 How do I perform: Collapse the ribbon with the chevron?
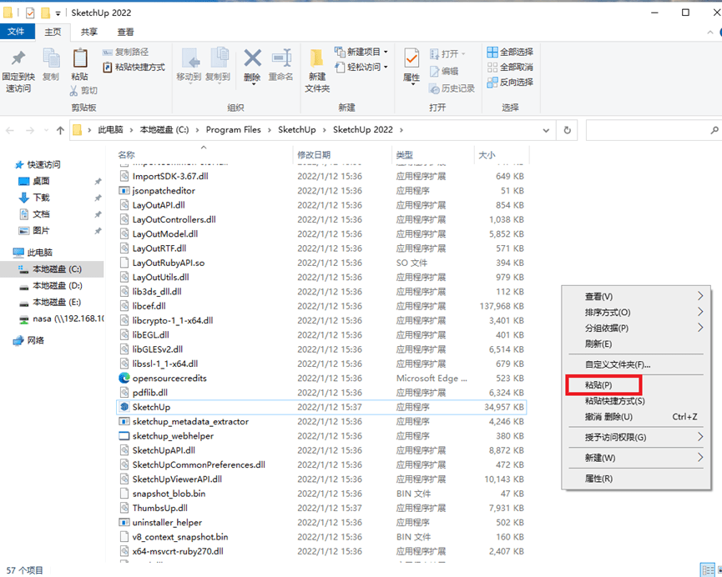pyautogui.click(x=710, y=33)
